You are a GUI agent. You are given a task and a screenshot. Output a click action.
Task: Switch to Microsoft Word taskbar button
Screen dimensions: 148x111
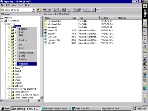pyautogui.click(x=56, y=109)
